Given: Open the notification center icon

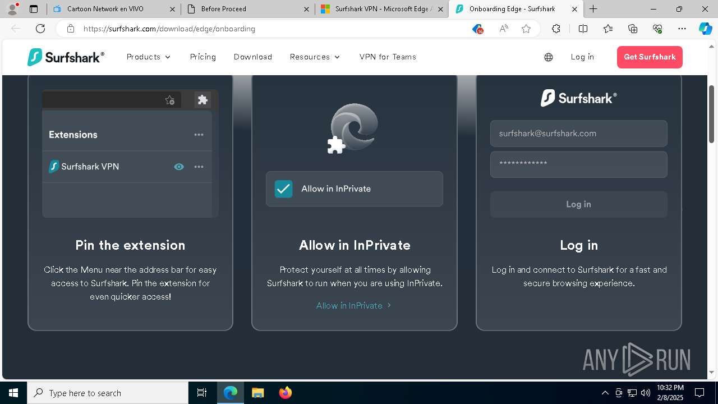Looking at the screenshot, I should [x=699, y=393].
